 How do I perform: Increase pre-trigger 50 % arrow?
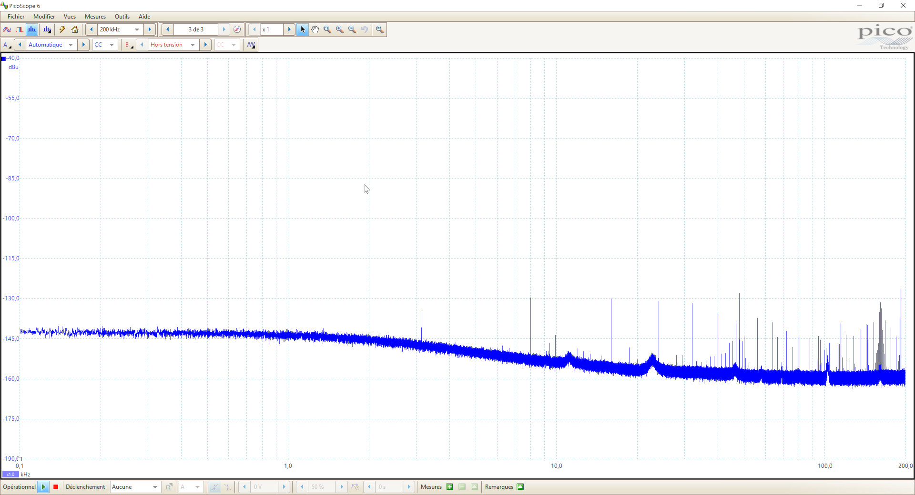point(342,487)
